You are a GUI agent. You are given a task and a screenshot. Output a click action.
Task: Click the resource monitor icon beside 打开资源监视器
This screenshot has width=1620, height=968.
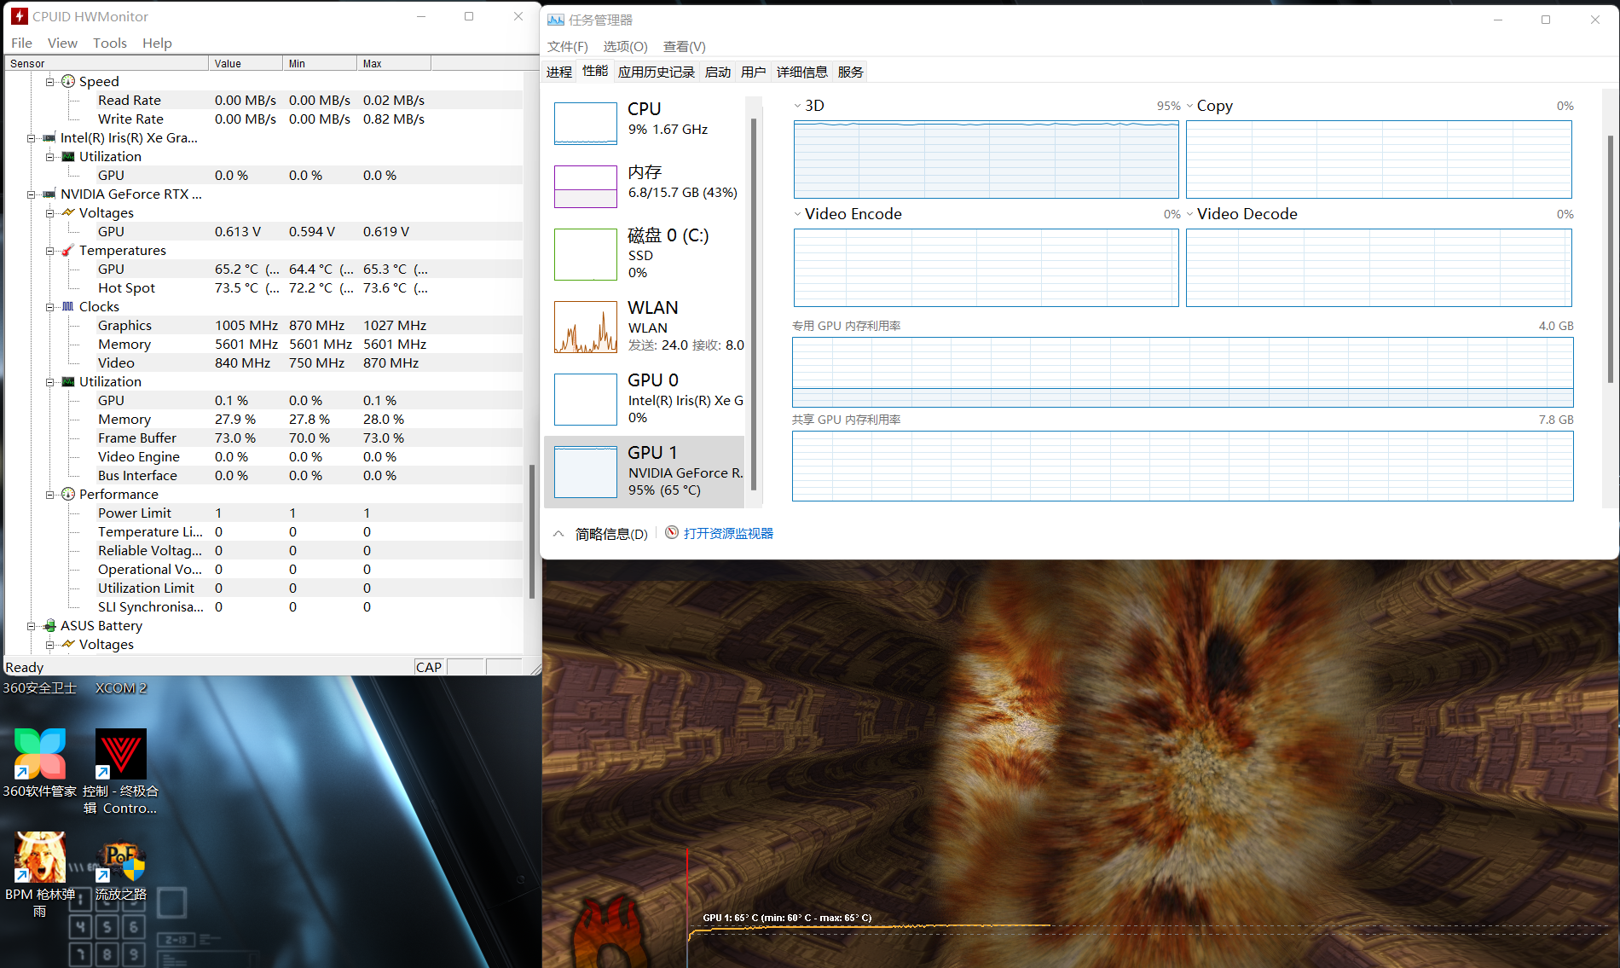click(672, 533)
